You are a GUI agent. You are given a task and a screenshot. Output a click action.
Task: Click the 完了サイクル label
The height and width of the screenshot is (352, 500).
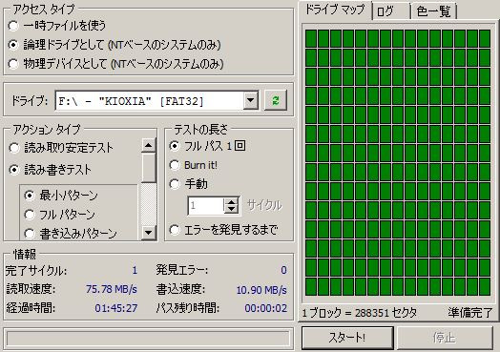pos(36,271)
